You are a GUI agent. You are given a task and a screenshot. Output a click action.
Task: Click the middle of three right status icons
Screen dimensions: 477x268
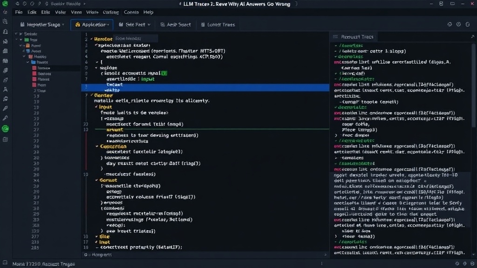[x=464, y=263]
